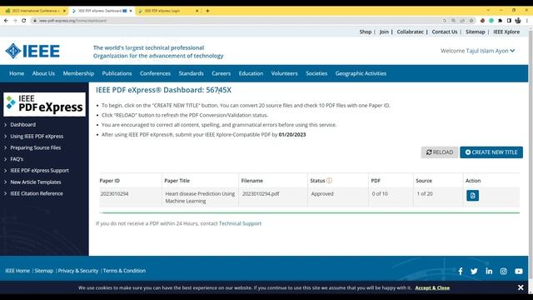The height and width of the screenshot is (300, 533).
Task: Open the document action icon for paper 2023010294
Action: (472, 196)
